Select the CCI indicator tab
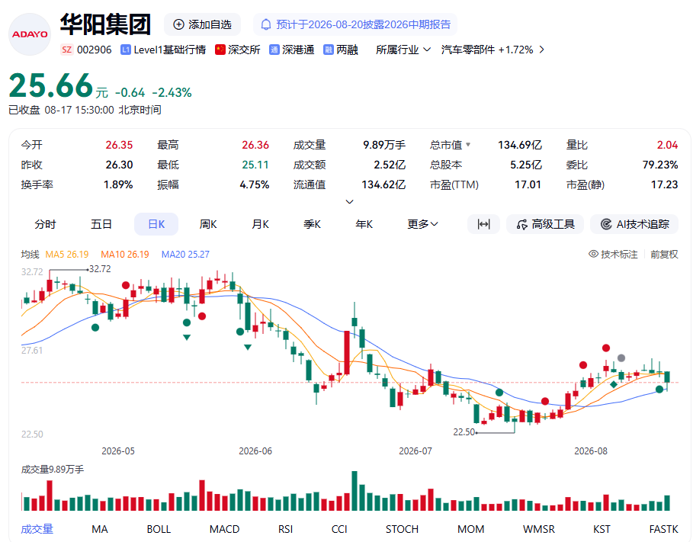The image size is (693, 542). (x=339, y=529)
